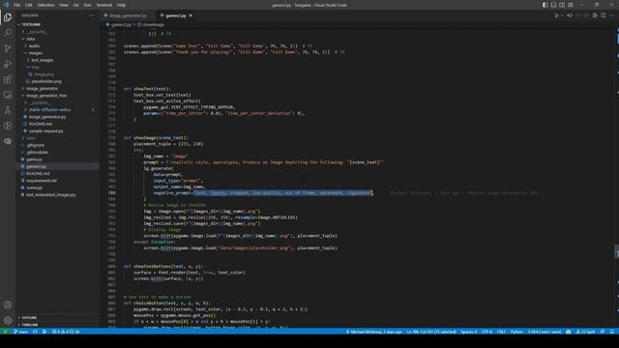Click the CRLF end-of-line selector in status bar
619x348 pixels.
501,332
